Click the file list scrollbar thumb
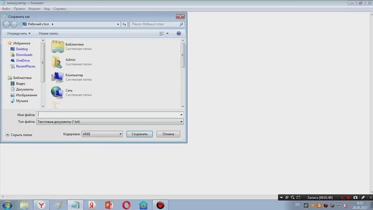 [182, 55]
